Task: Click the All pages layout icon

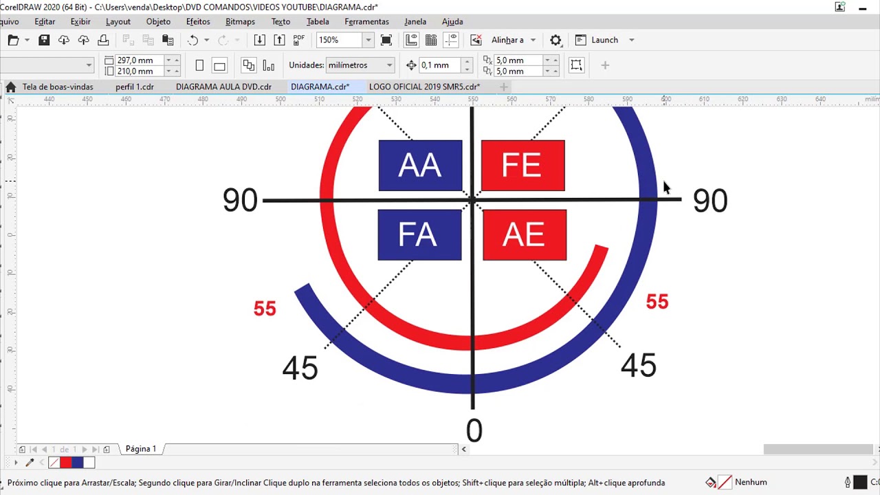Action: [249, 65]
